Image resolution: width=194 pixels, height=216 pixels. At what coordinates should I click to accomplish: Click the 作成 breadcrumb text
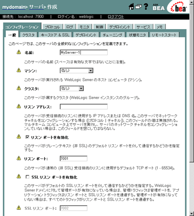[52, 7]
